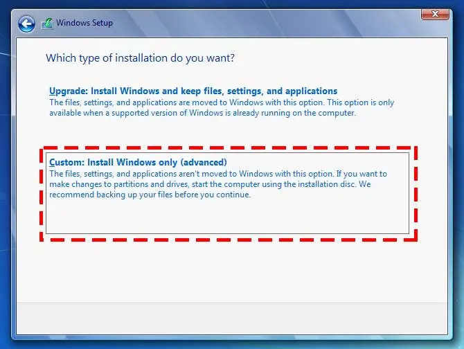Click the underlined word "Custom"
Image resolution: width=464 pixels, height=349 pixels.
pos(66,163)
